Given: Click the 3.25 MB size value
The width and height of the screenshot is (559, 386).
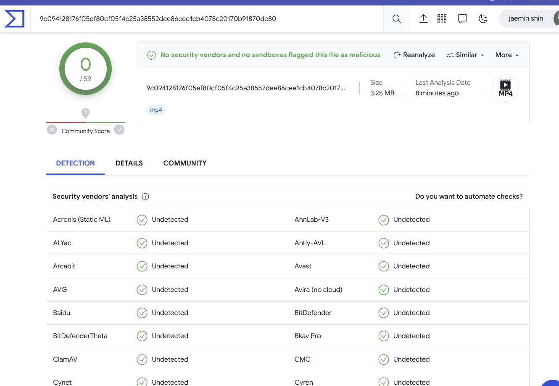Looking at the screenshot, I should [382, 93].
